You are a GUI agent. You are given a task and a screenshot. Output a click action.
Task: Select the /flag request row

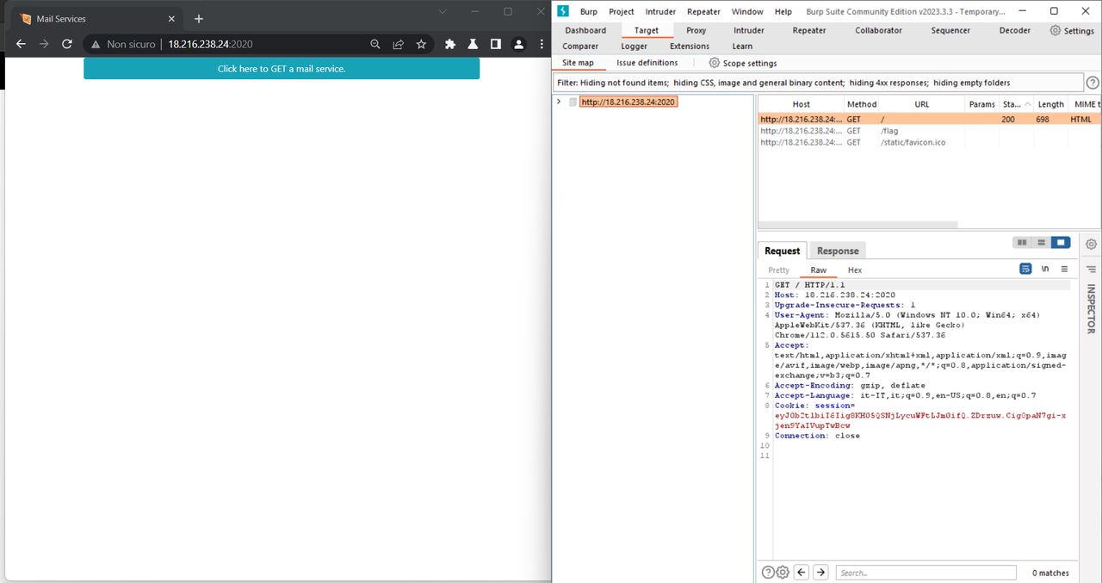pos(930,131)
